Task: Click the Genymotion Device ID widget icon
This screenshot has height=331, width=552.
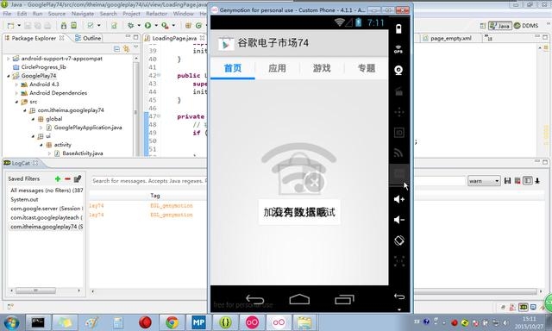Action: click(x=398, y=133)
